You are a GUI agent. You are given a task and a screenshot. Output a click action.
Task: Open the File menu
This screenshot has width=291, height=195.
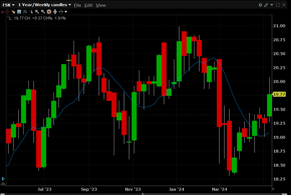click(77, 6)
